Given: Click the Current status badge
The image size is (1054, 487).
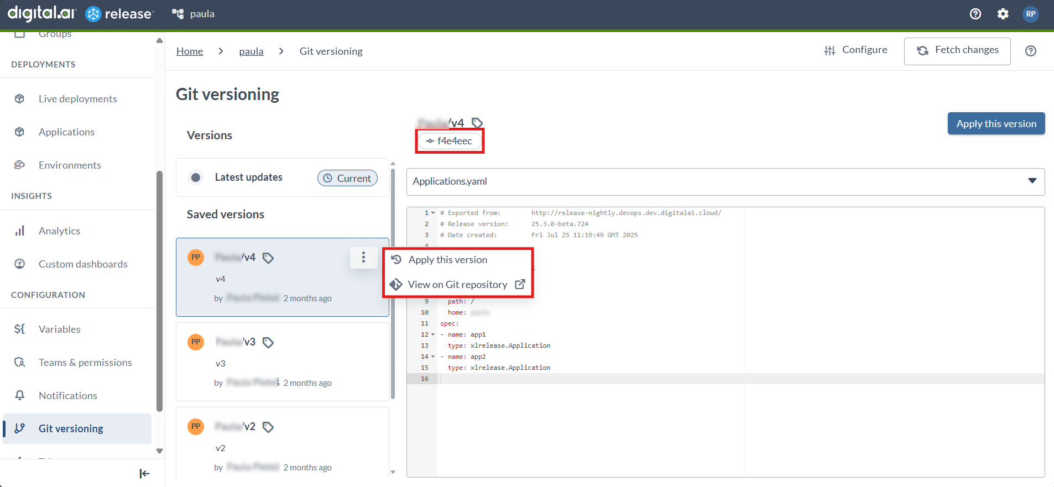Looking at the screenshot, I should point(347,178).
